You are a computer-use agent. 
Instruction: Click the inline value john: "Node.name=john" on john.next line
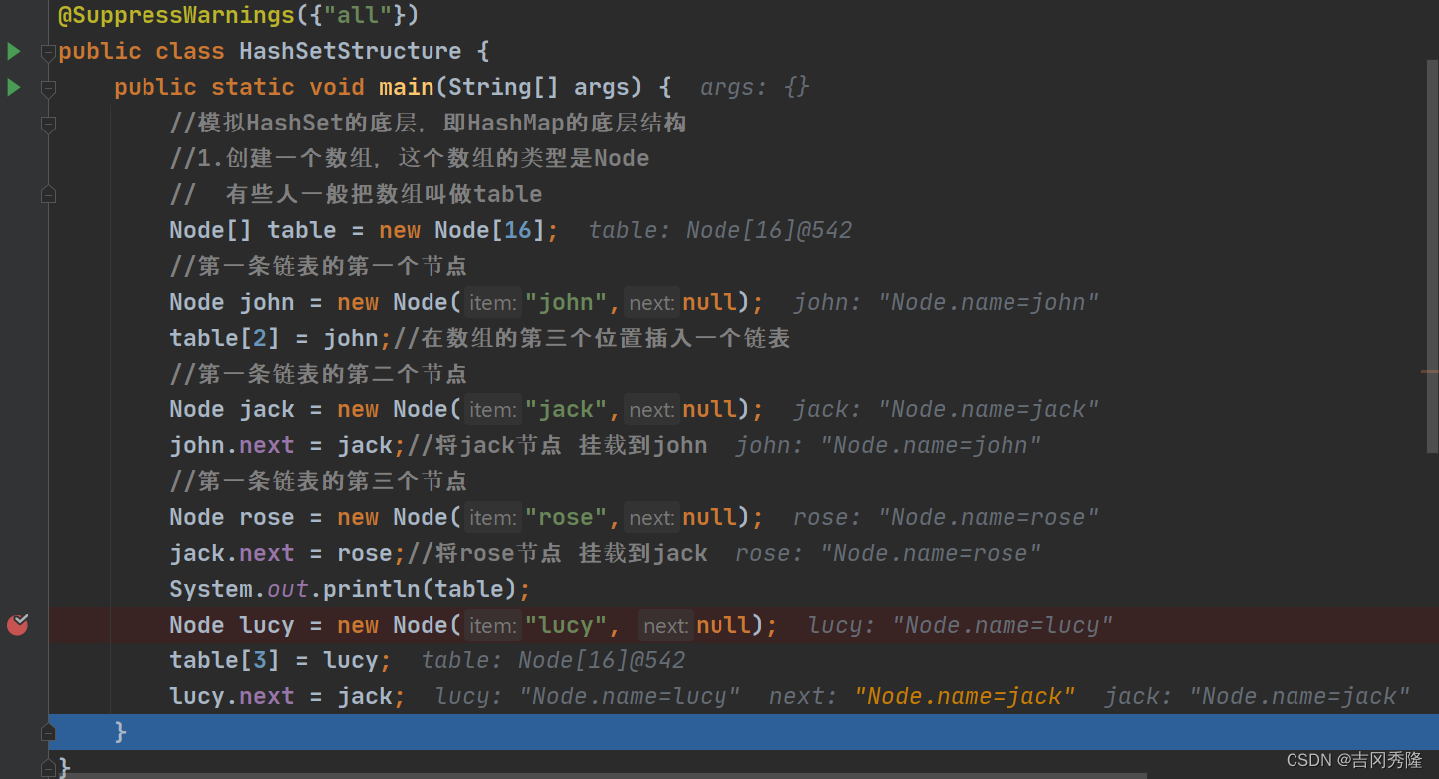tap(889, 445)
